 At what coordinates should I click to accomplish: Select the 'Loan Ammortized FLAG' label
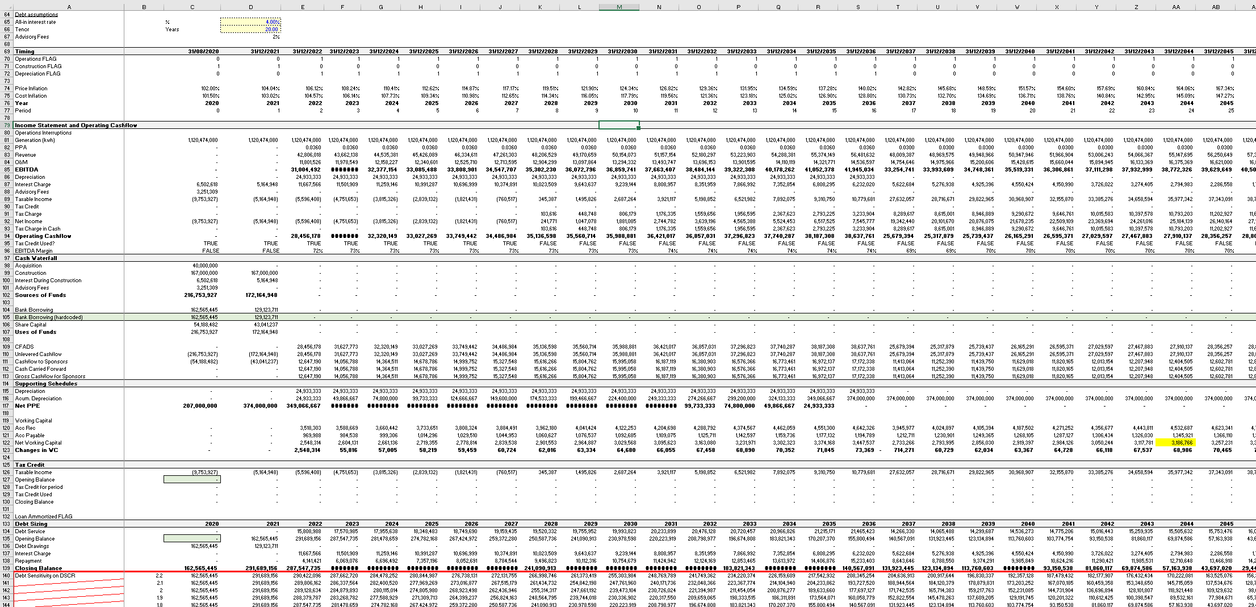[44, 516]
